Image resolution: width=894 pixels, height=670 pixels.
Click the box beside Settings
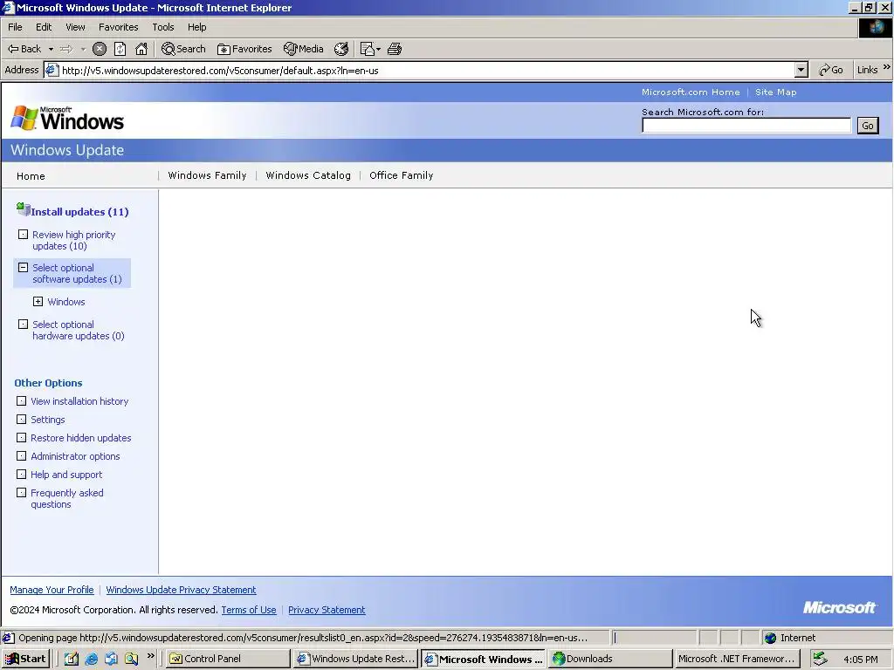tap(21, 420)
